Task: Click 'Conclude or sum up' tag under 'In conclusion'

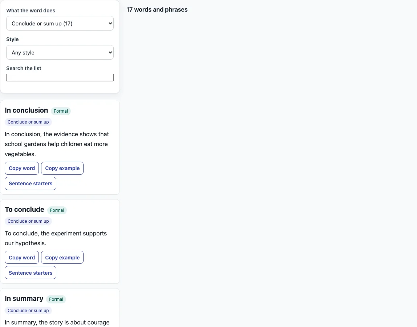Action: click(28, 122)
